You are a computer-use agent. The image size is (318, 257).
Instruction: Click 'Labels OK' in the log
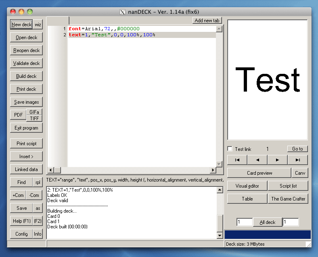[x=57, y=195]
